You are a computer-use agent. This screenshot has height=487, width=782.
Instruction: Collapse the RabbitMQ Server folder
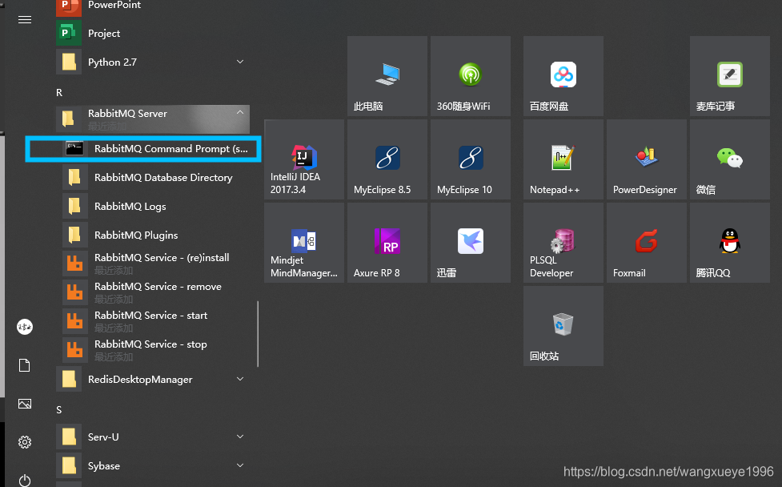click(x=153, y=119)
